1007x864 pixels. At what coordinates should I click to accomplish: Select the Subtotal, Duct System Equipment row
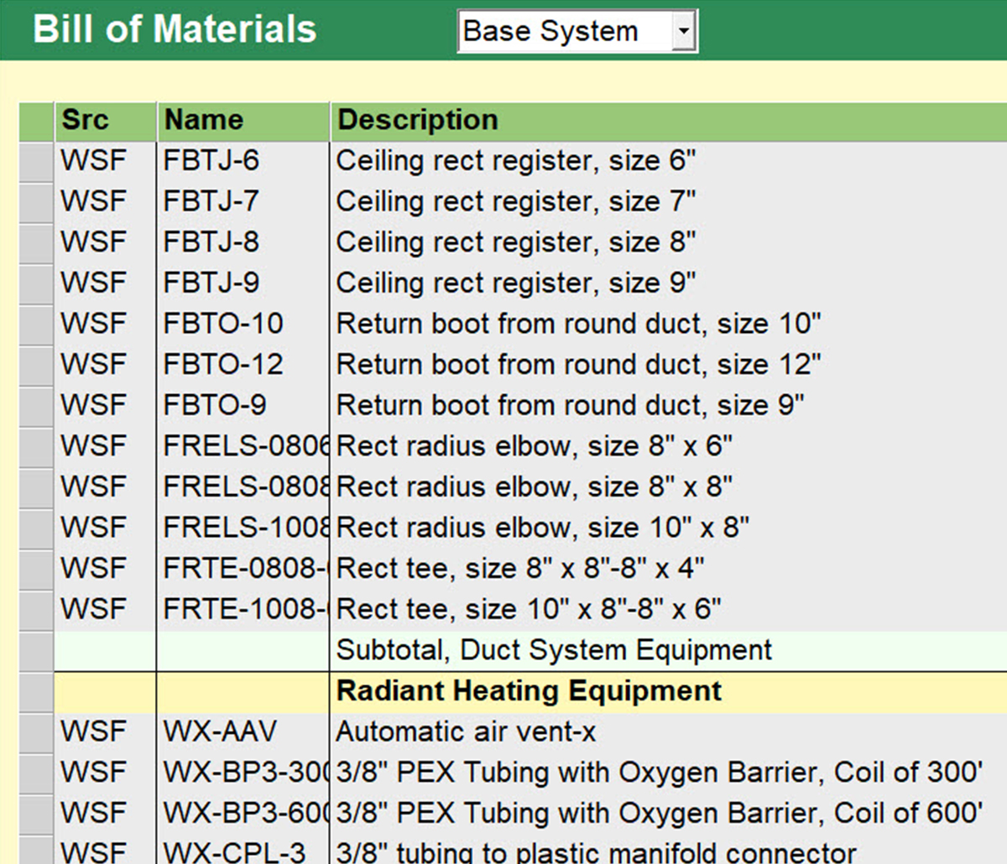(552, 649)
